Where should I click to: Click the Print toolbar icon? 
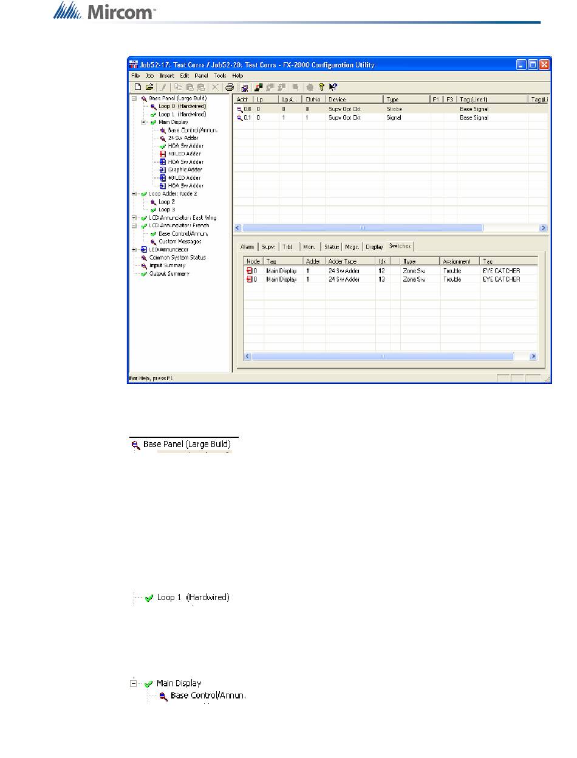click(x=230, y=87)
